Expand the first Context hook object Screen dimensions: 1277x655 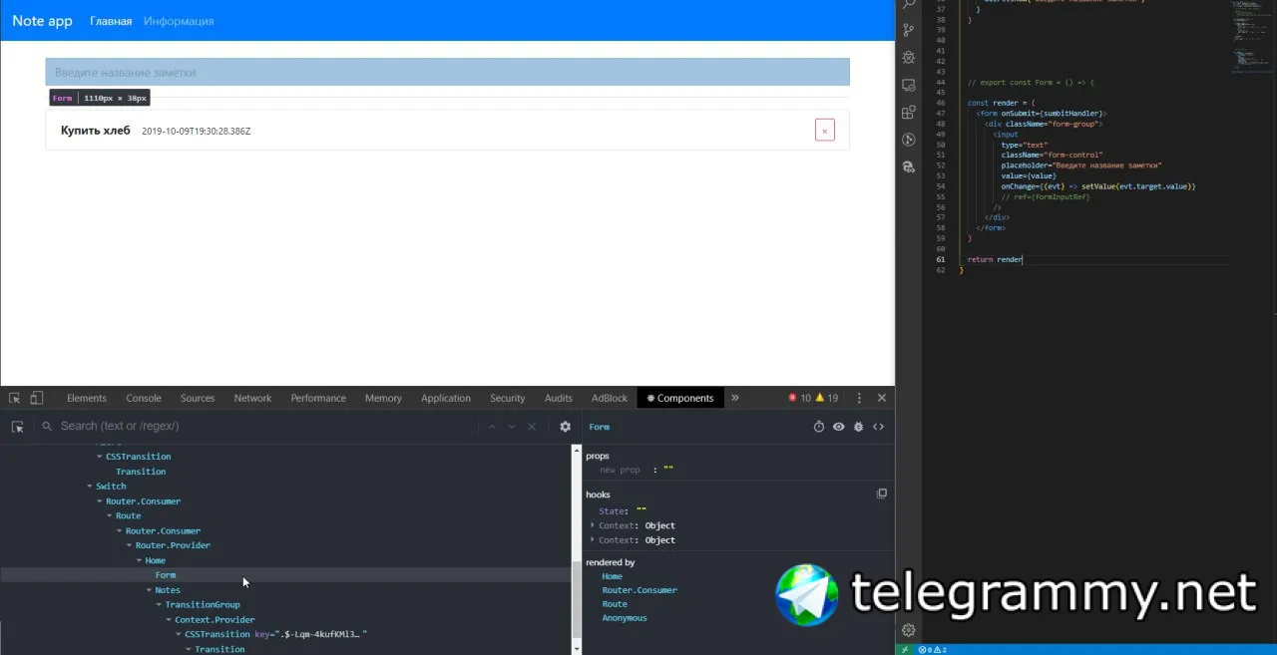(x=593, y=525)
